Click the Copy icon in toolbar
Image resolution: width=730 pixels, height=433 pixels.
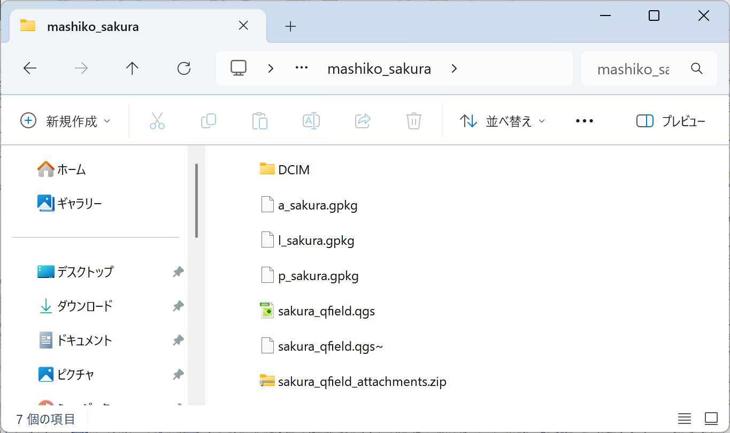[x=209, y=121]
